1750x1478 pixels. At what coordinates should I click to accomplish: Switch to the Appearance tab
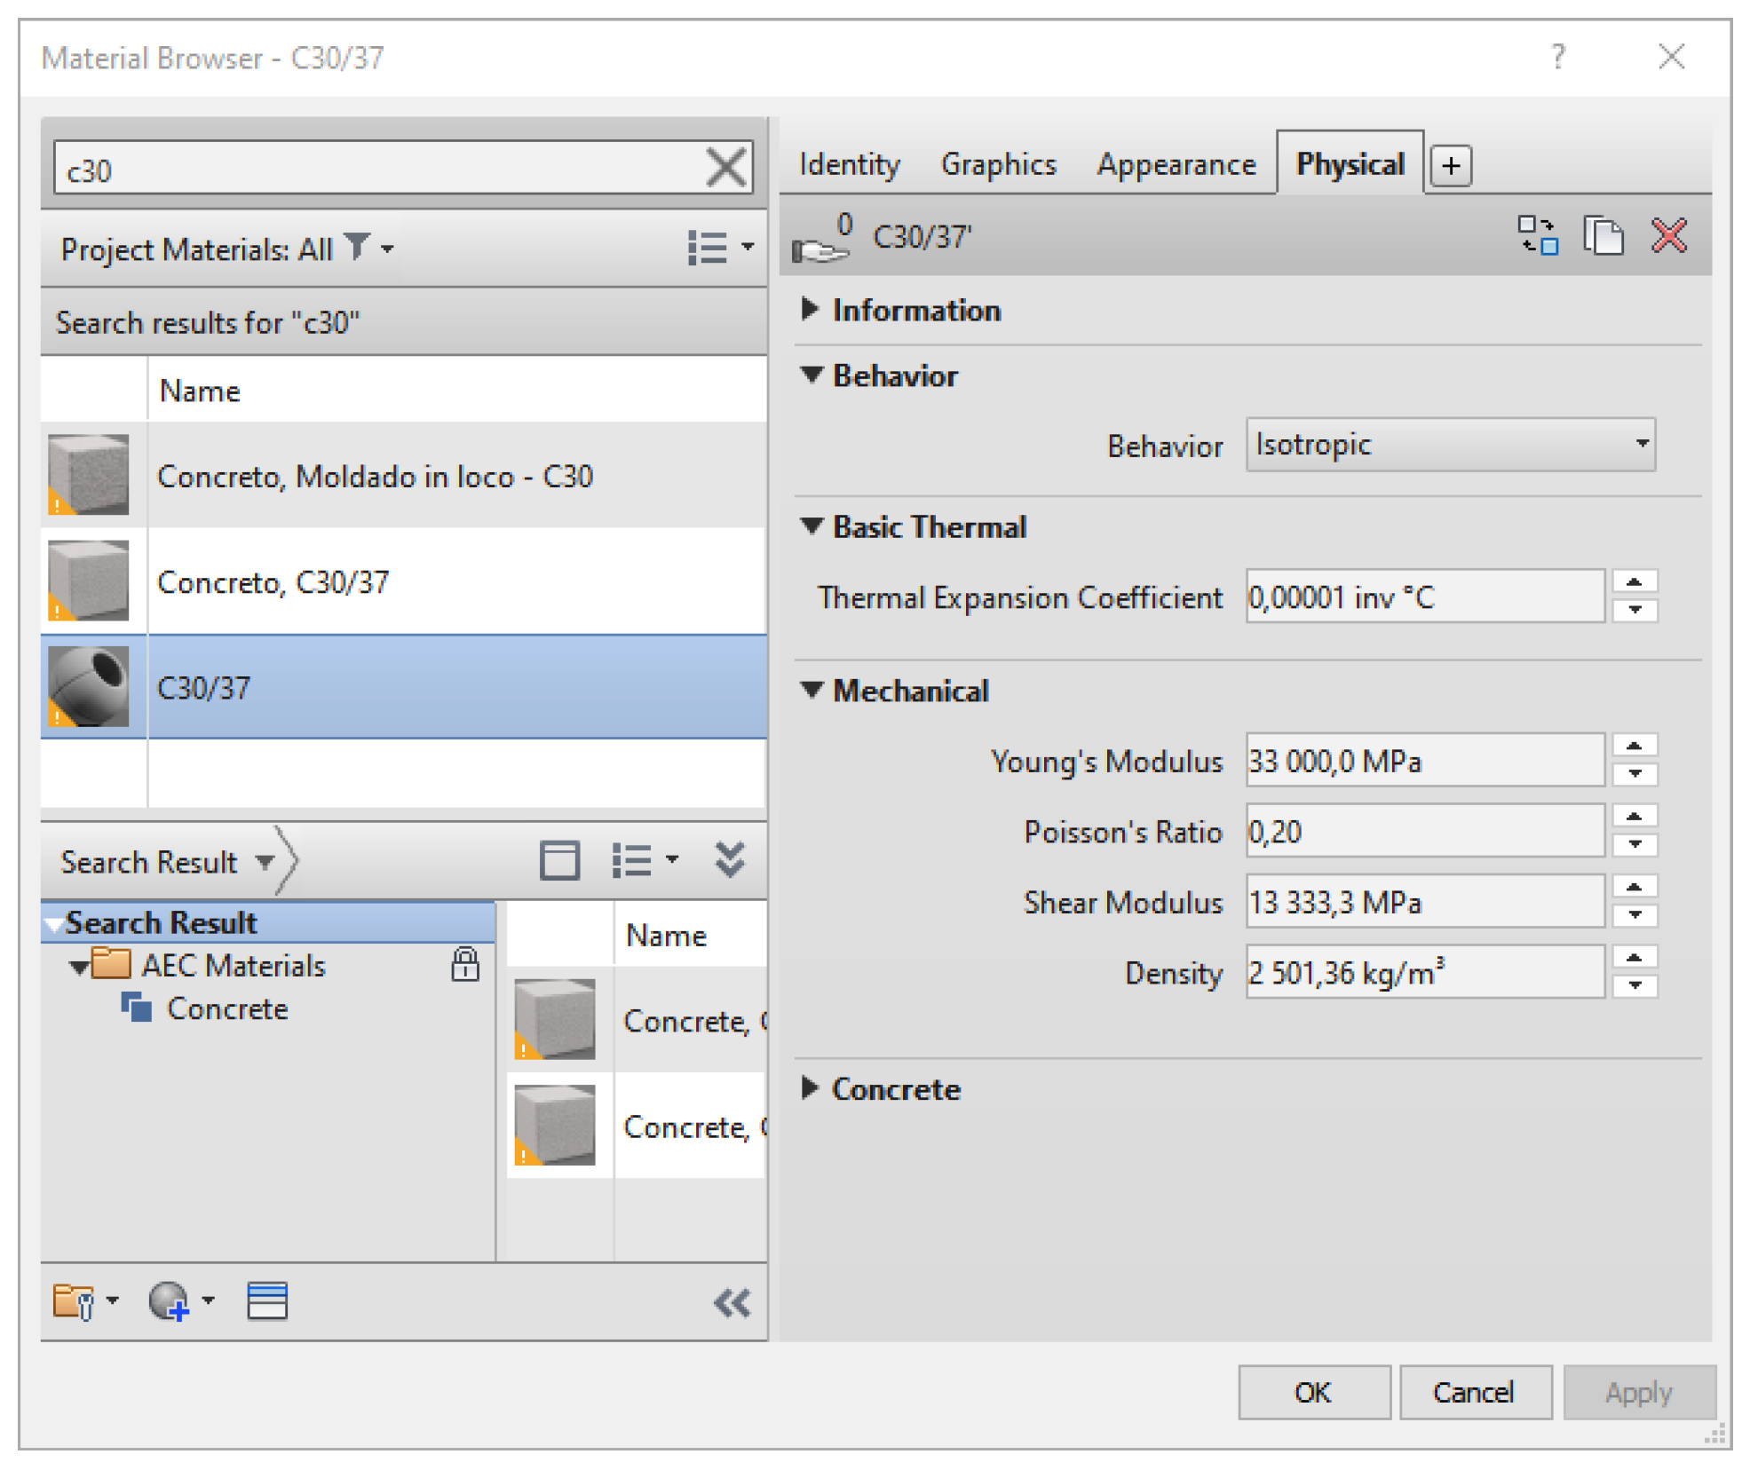tap(1176, 165)
